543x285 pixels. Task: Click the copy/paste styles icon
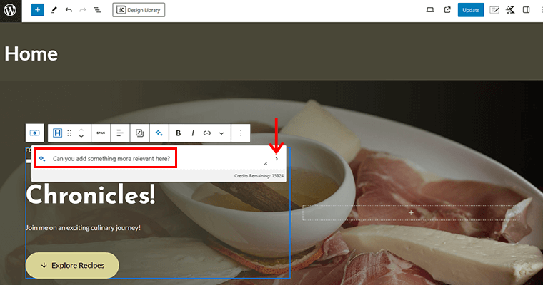(x=139, y=133)
